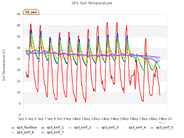Click the SP3 Soil Temperature chart title
The width and height of the screenshot is (184, 138).
pos(92,3)
